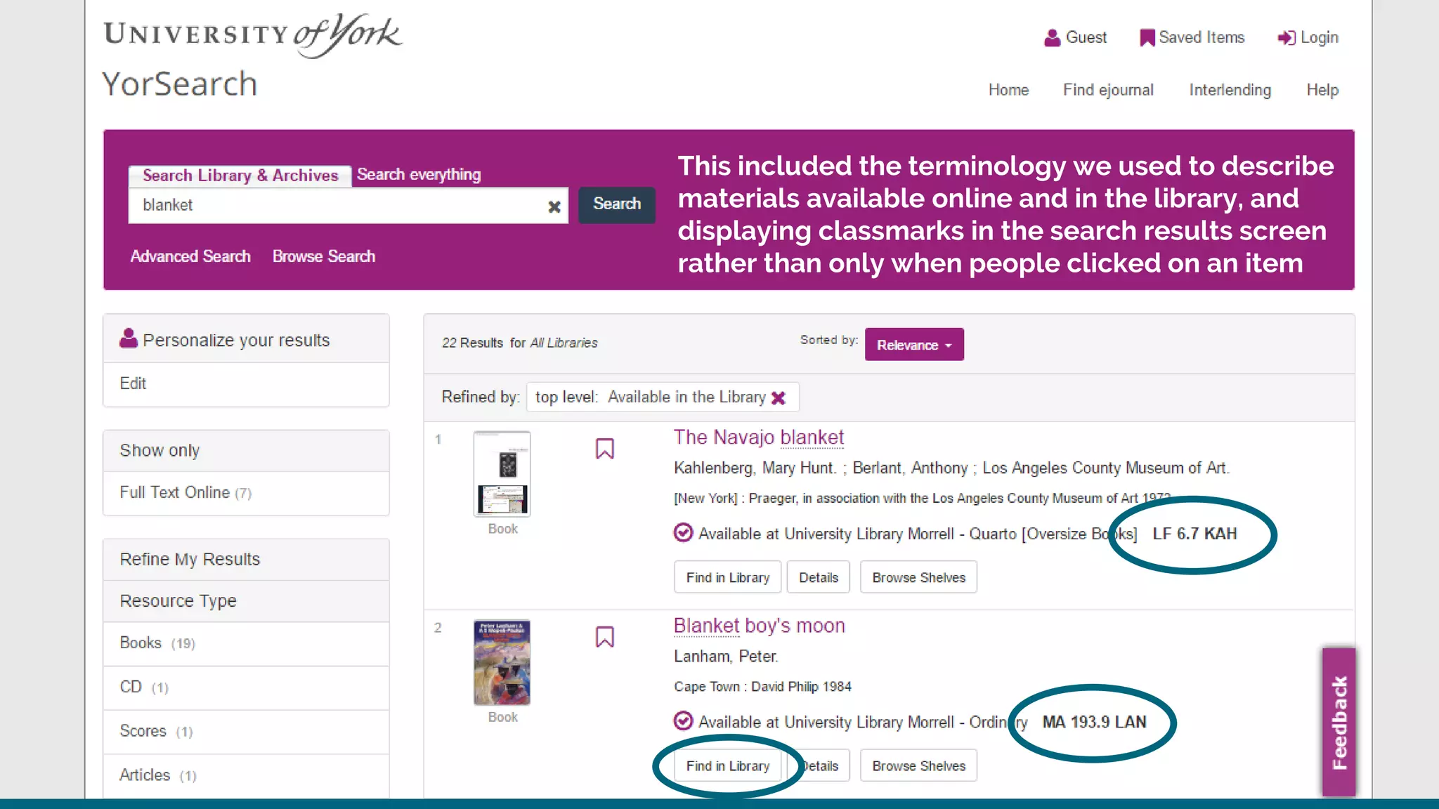Filter resource type to Articles (1)
Screen dimensions: 1439x809
click(x=246, y=775)
